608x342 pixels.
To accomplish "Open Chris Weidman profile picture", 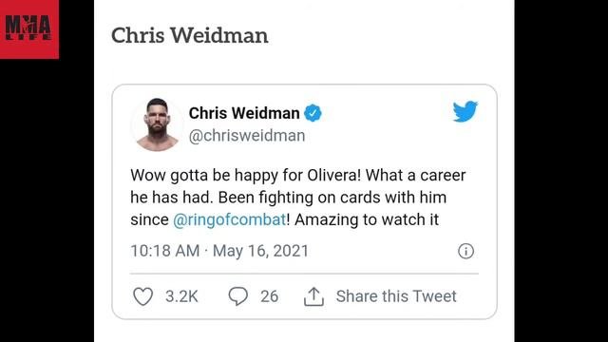I will [x=157, y=124].
